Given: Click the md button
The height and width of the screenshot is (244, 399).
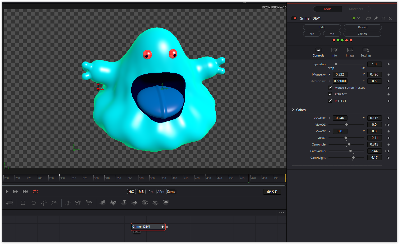Looking at the screenshot, I should (x=332, y=34).
